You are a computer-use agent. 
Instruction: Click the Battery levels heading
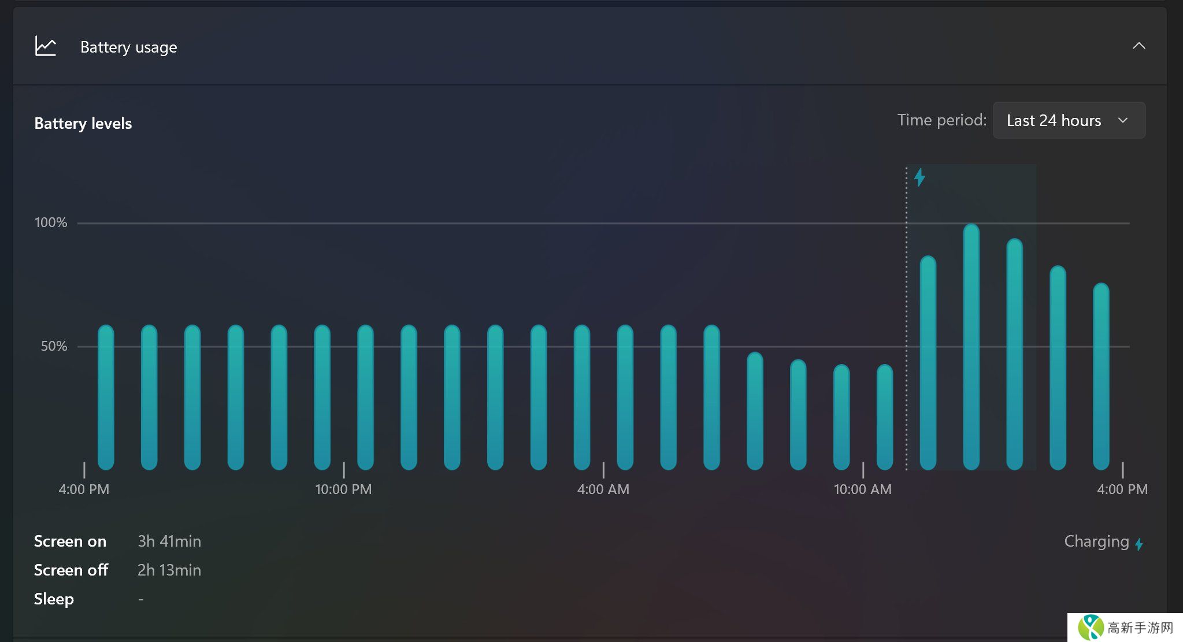click(83, 123)
